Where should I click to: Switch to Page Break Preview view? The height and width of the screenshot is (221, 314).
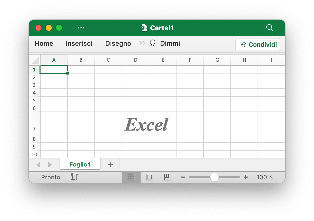pyautogui.click(x=168, y=177)
